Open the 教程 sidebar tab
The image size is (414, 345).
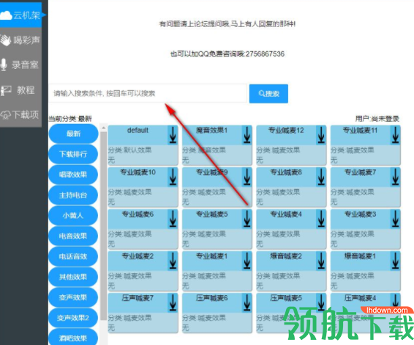click(x=21, y=90)
